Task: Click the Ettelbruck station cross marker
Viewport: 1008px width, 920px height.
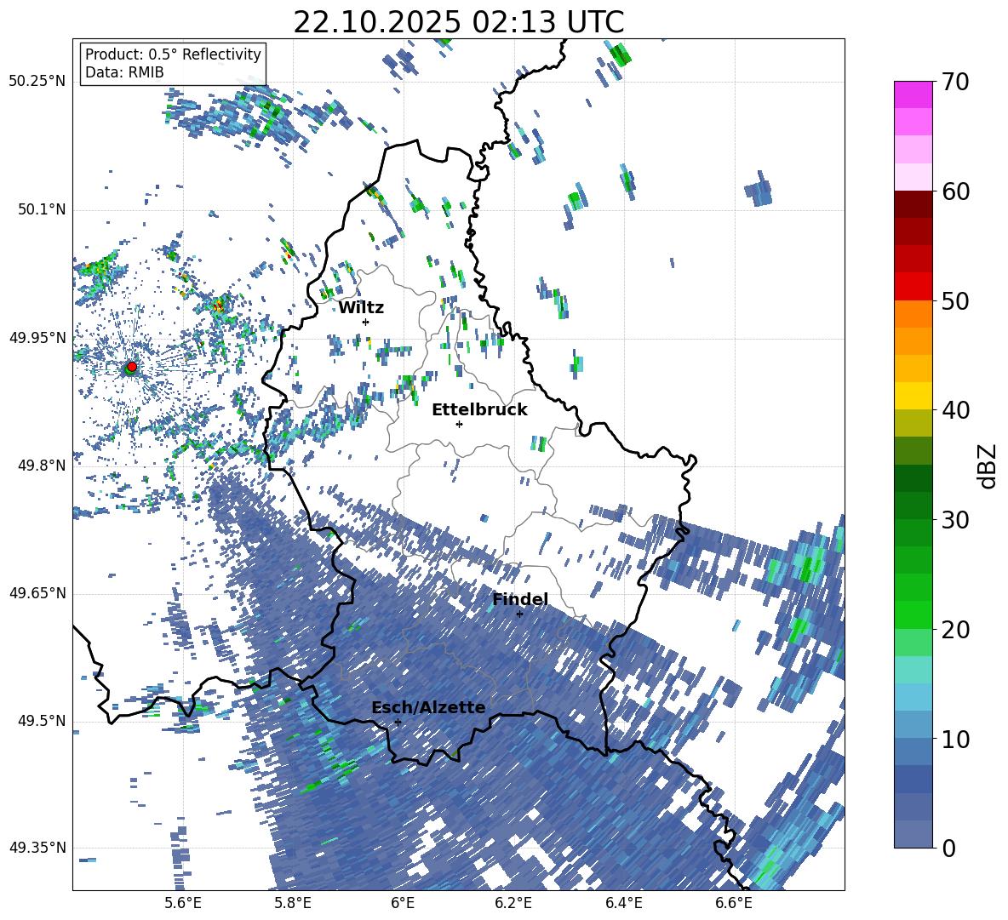Action: pos(459,424)
